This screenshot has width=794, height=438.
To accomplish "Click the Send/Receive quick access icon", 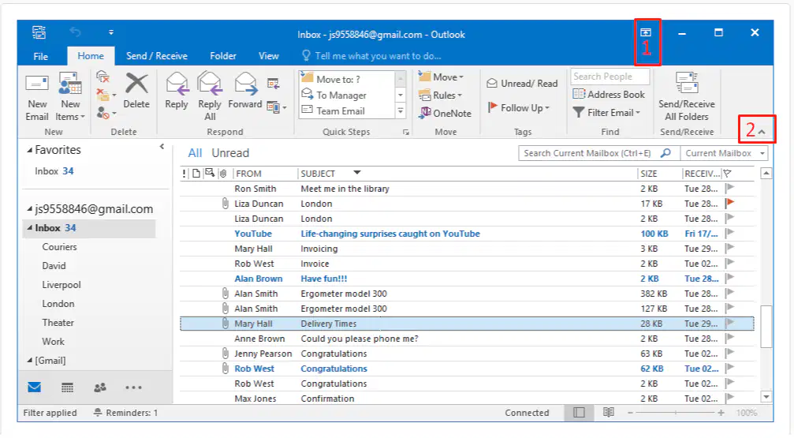I will (x=39, y=32).
